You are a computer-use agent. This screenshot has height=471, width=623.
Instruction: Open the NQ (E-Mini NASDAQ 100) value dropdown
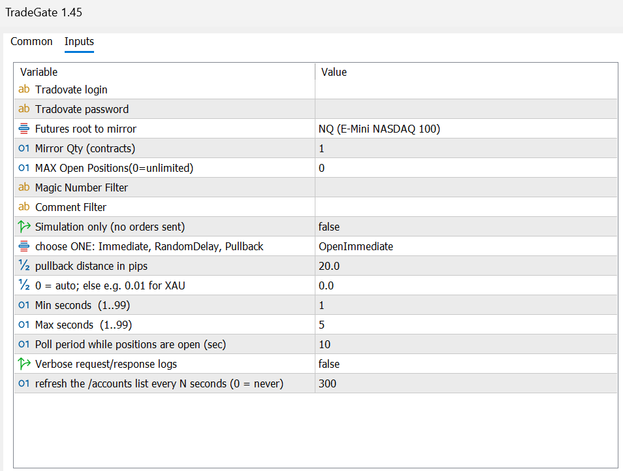[379, 129]
